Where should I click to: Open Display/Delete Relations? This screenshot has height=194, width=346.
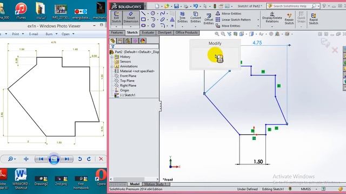point(272,17)
